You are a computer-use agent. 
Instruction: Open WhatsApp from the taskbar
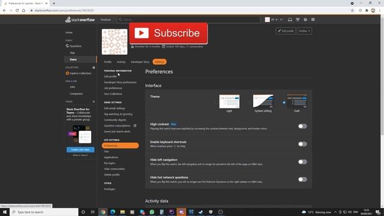point(152,212)
